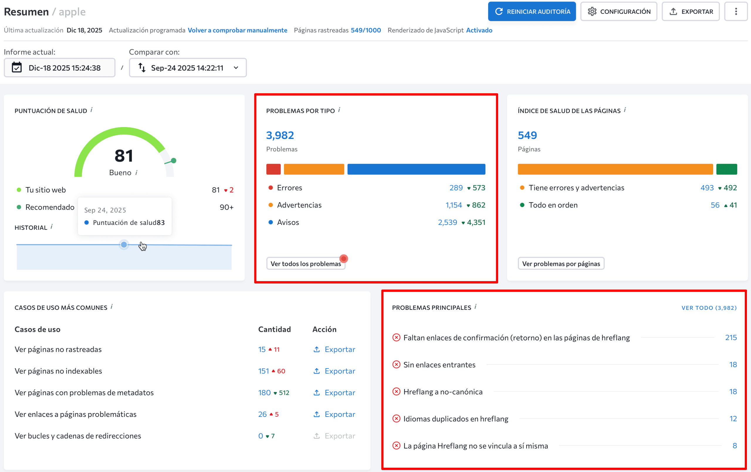Viewport: 751px width, 472px height.
Task: Open the Comparar con date dropdown
Action: [188, 68]
